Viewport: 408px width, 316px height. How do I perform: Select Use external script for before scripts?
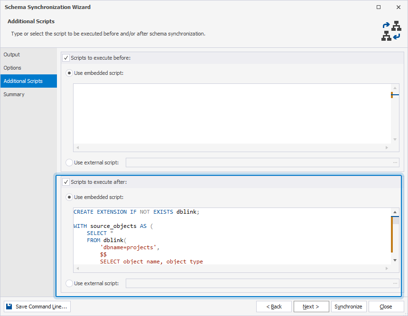click(69, 163)
